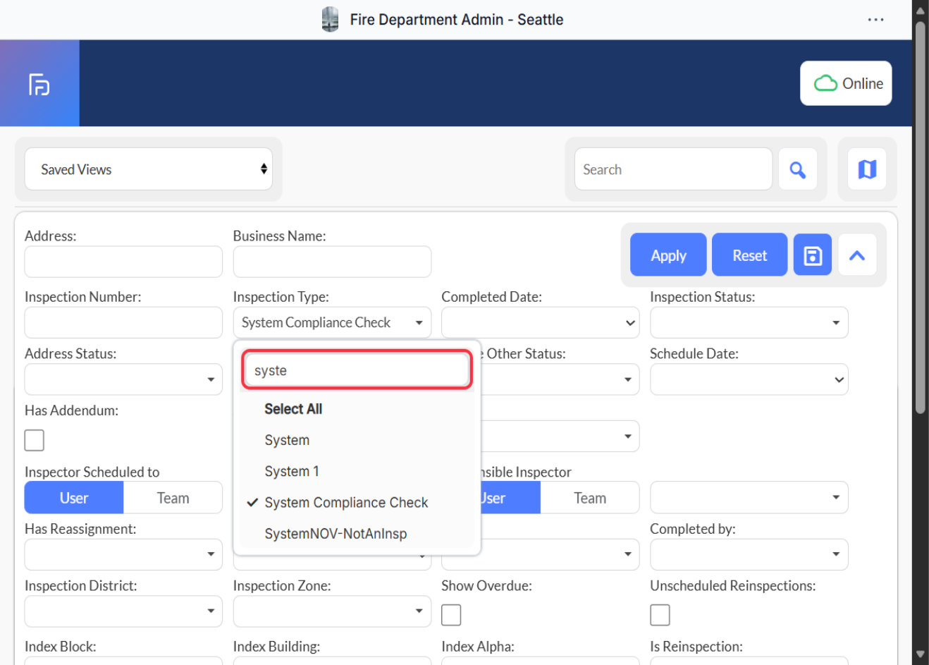Viewport: 929px width, 665px height.
Task: Click the Fire Department Admin title icon
Action: [x=330, y=20]
